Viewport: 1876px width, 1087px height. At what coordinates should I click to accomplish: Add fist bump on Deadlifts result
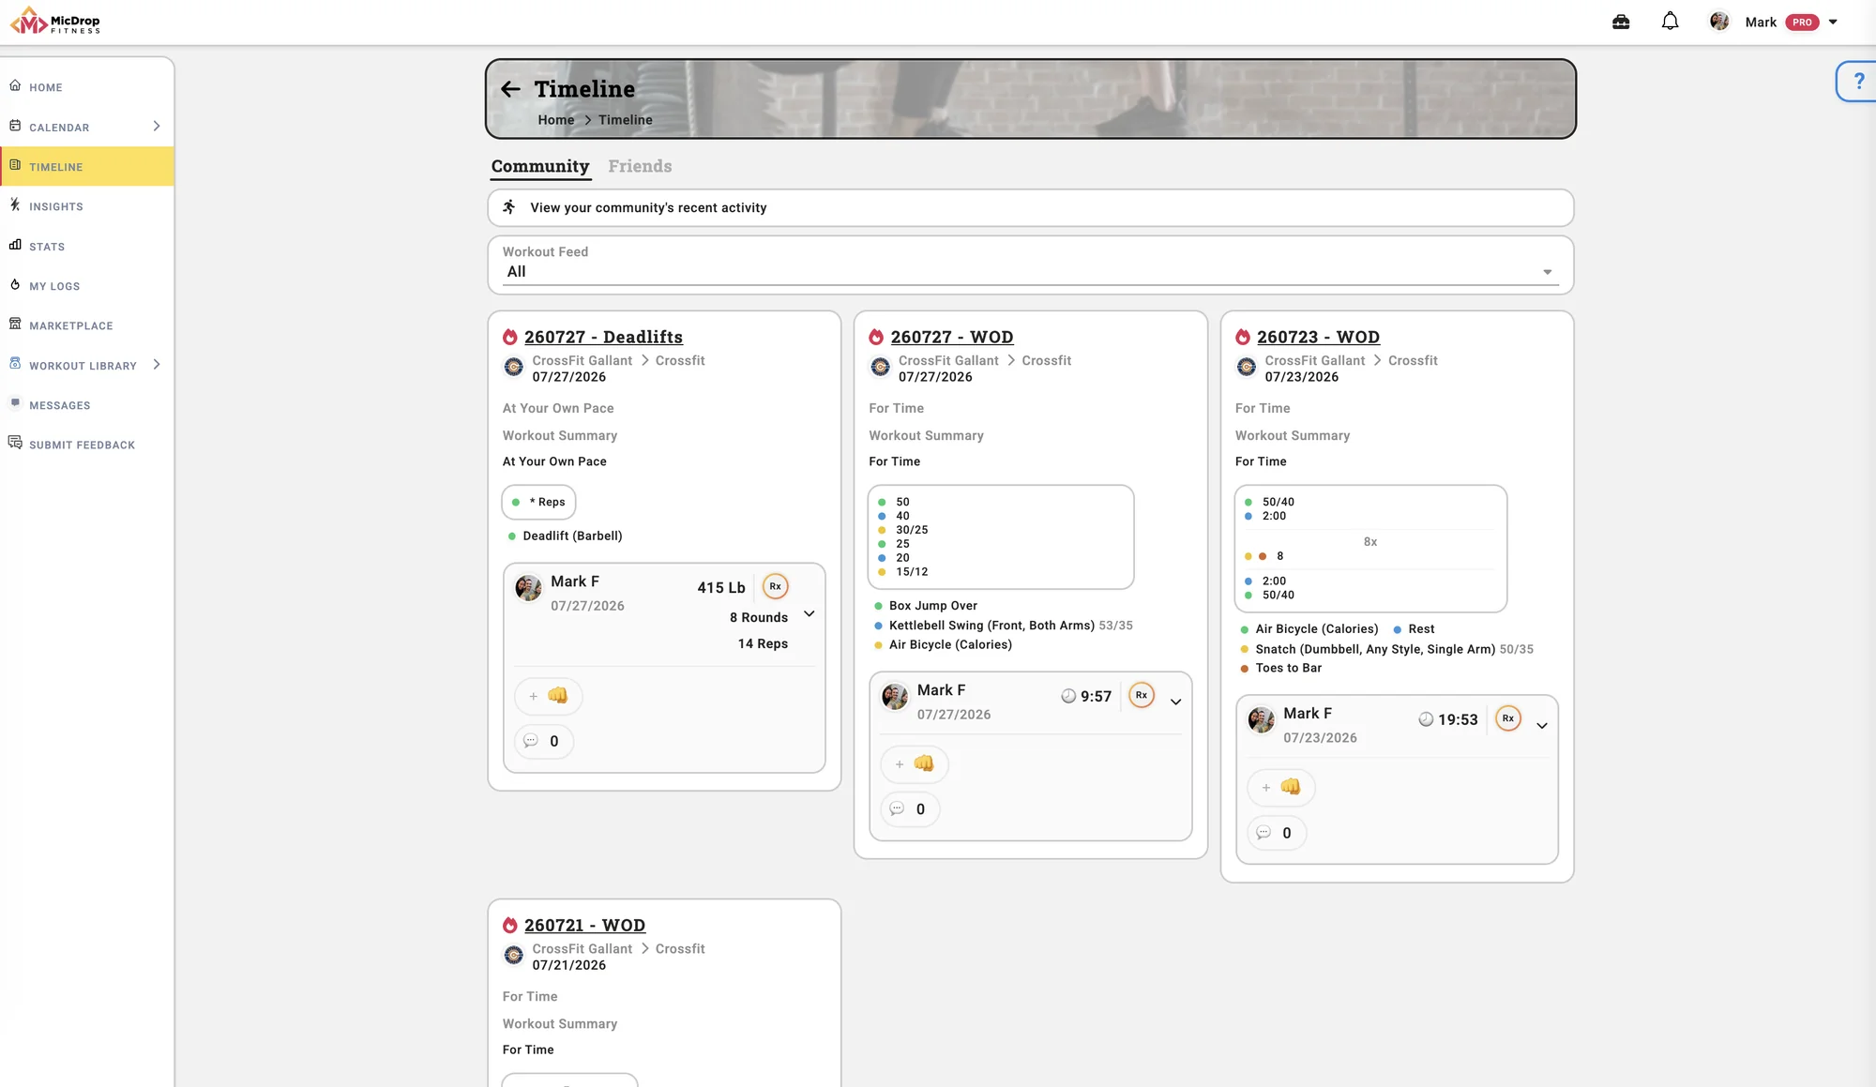(548, 696)
